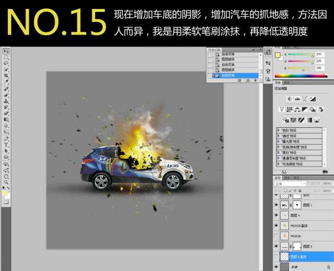Select the highlighted 自由变换 history state

[235, 76]
